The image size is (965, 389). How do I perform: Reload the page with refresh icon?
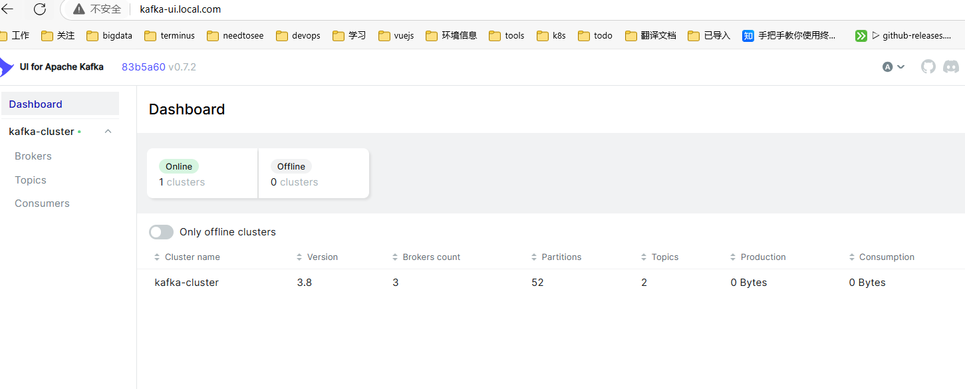40,9
